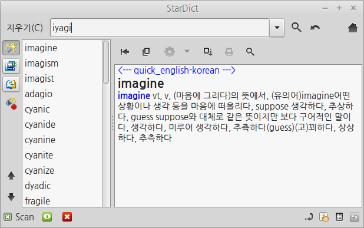
Task: Click the large bold 'imagine' heading
Action: pyautogui.click(x=141, y=84)
